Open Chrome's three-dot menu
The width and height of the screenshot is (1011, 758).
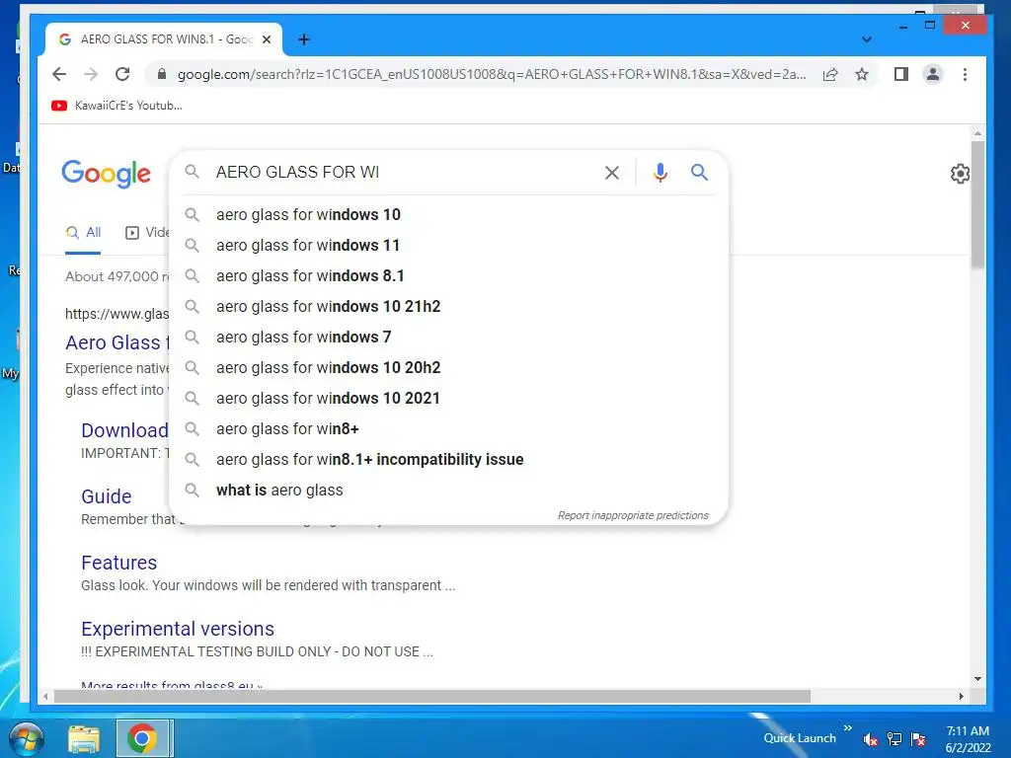(965, 74)
